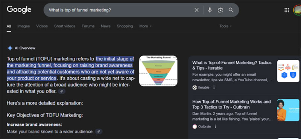Click 'Increase brand awareness:' bold text
The height and width of the screenshot is (139, 301).
[x=35, y=125]
